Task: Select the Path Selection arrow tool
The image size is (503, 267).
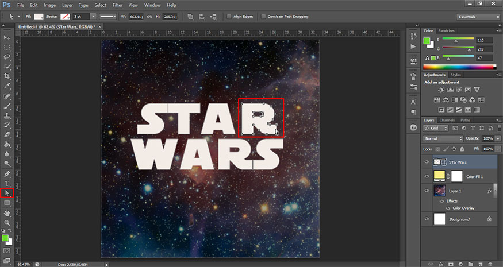Action: coord(7,193)
